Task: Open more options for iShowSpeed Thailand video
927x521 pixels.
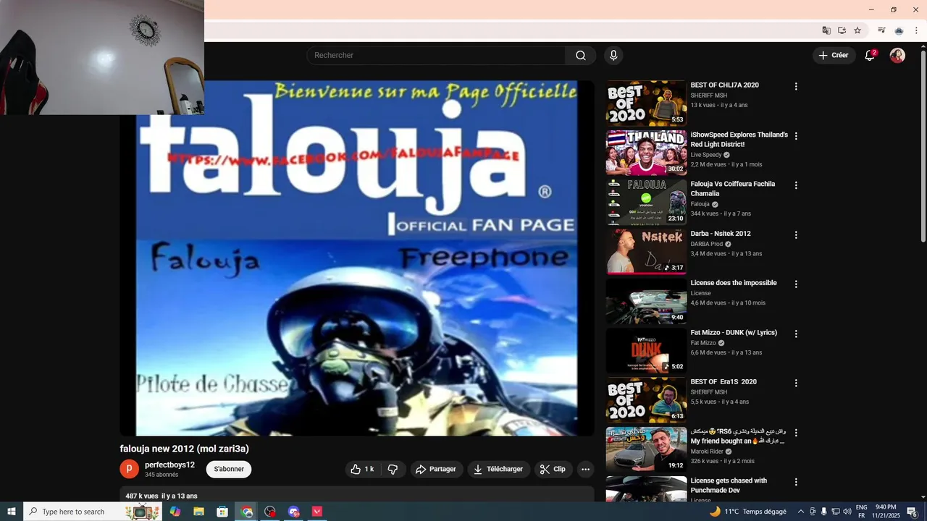Action: point(796,136)
